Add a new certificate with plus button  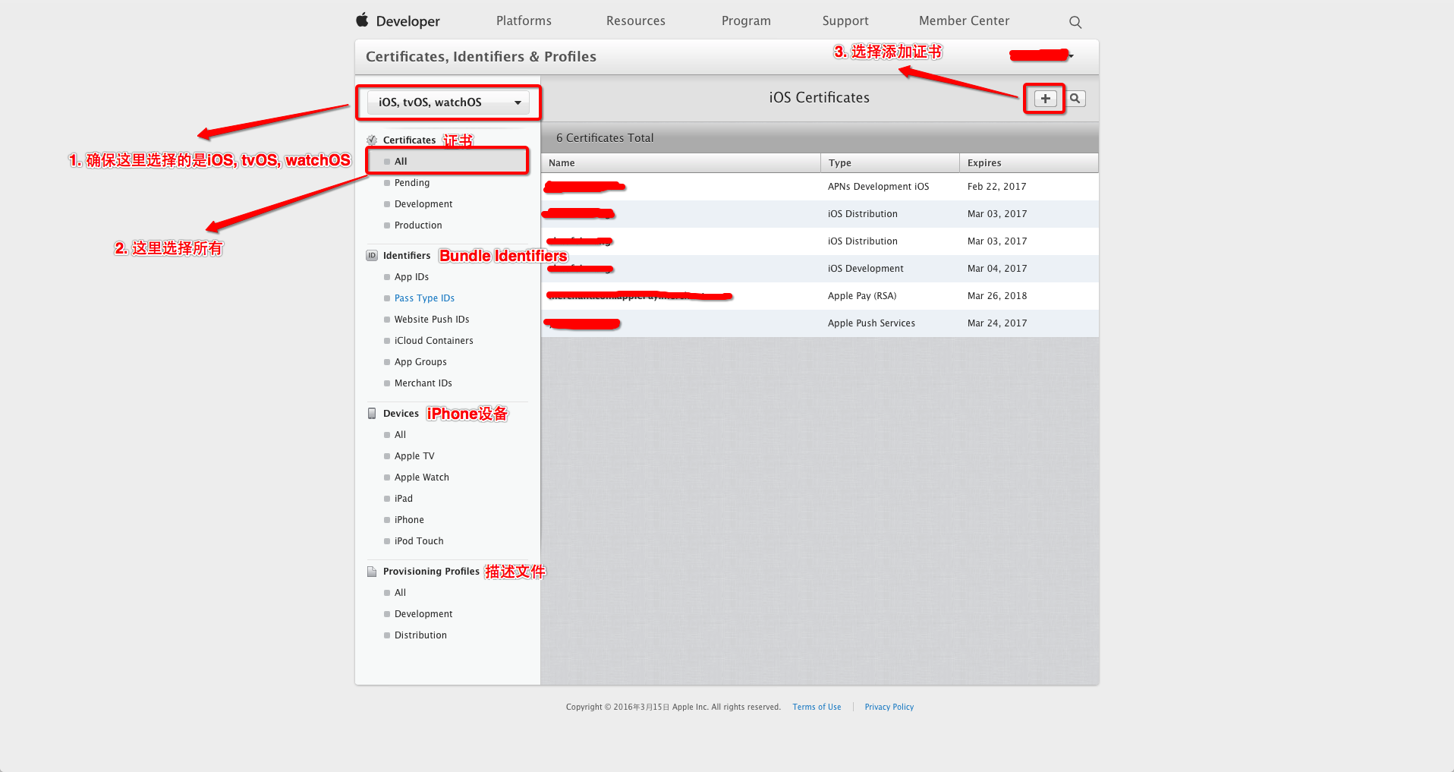(1045, 99)
